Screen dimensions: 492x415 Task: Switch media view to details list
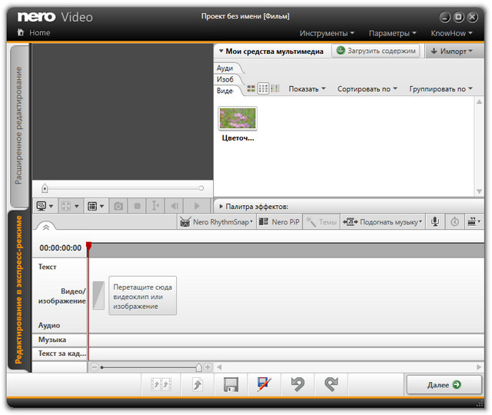click(275, 89)
